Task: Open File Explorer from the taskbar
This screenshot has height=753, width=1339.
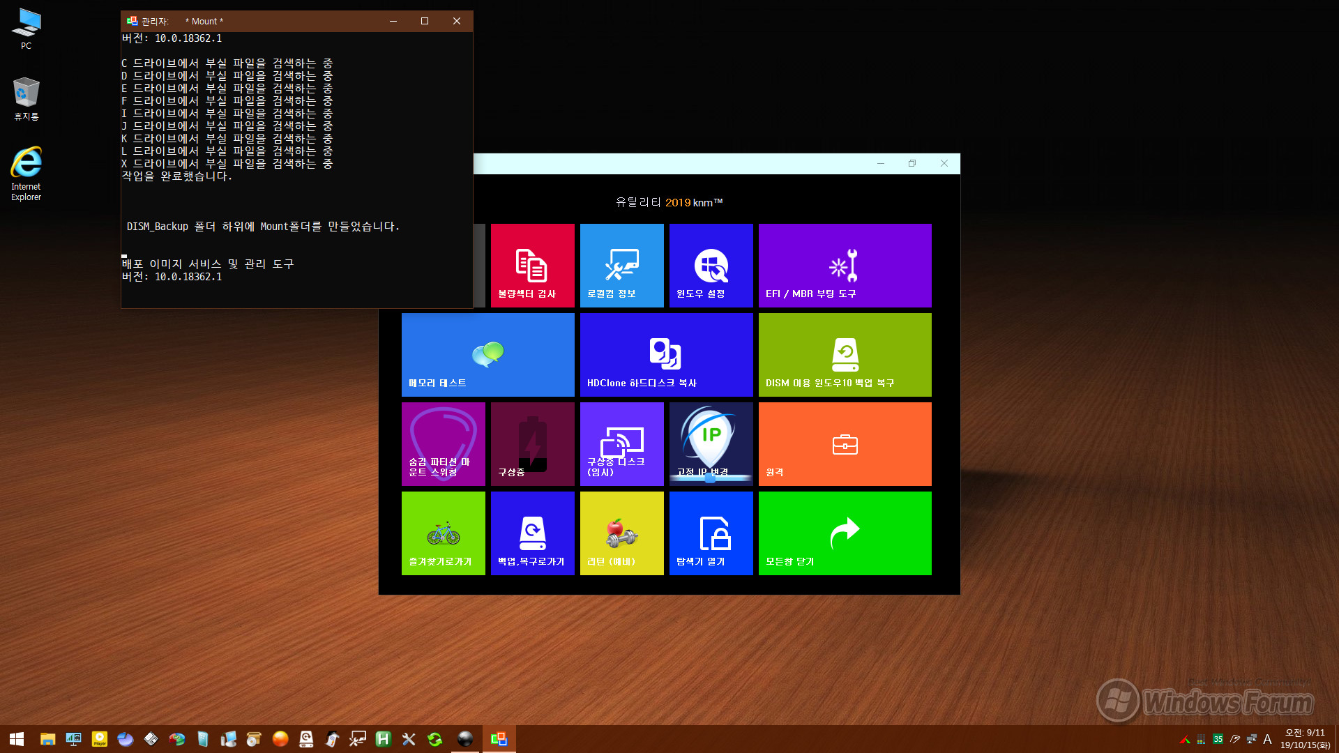Action: pos(47,738)
